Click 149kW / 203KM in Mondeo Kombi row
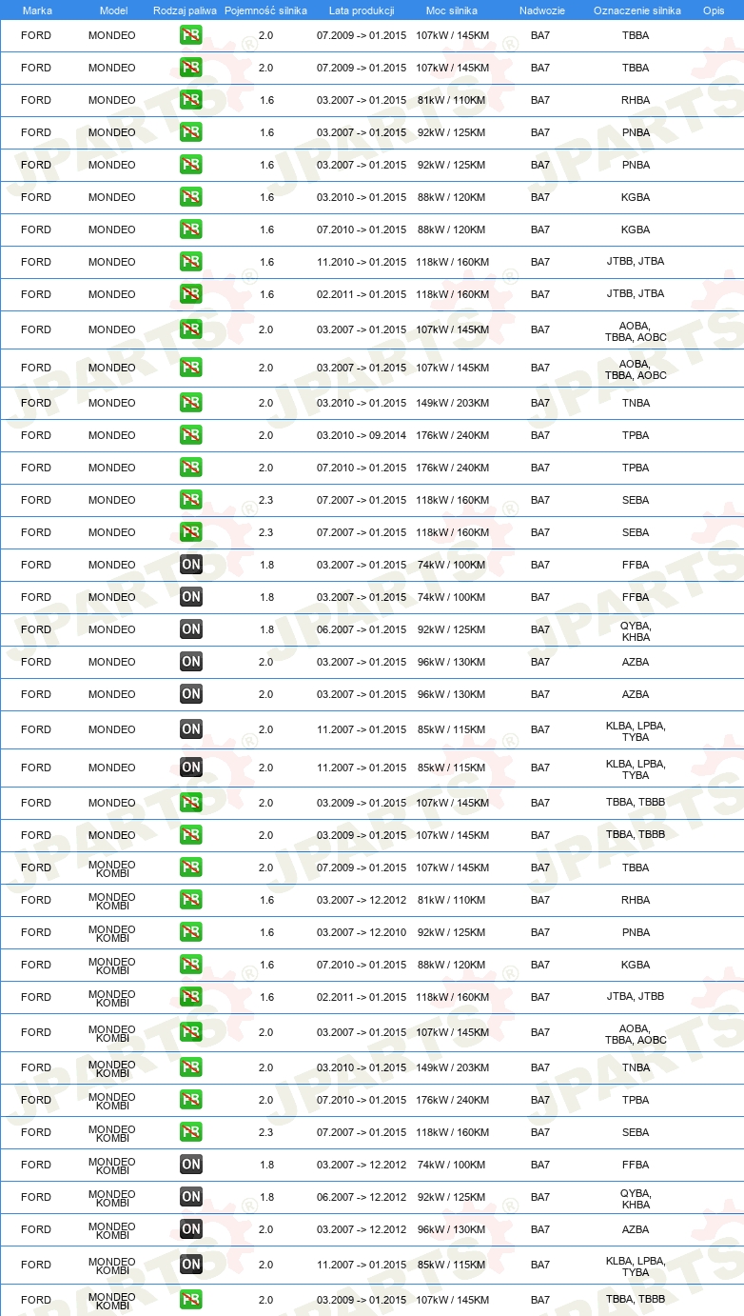 coord(452,1067)
